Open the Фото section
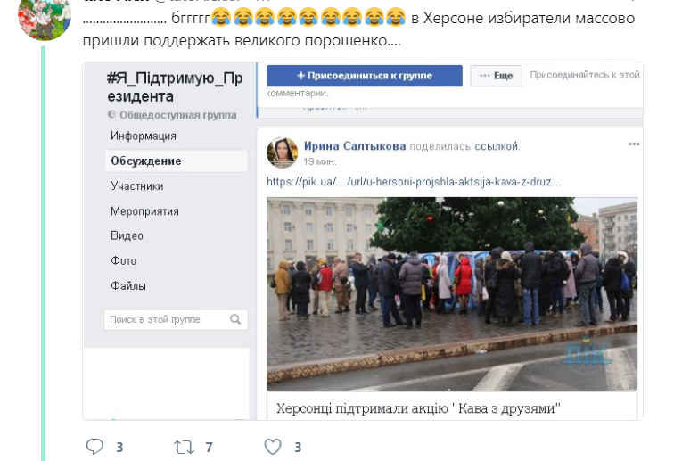Screen dimensions: 682x461 pyautogui.click(x=124, y=261)
